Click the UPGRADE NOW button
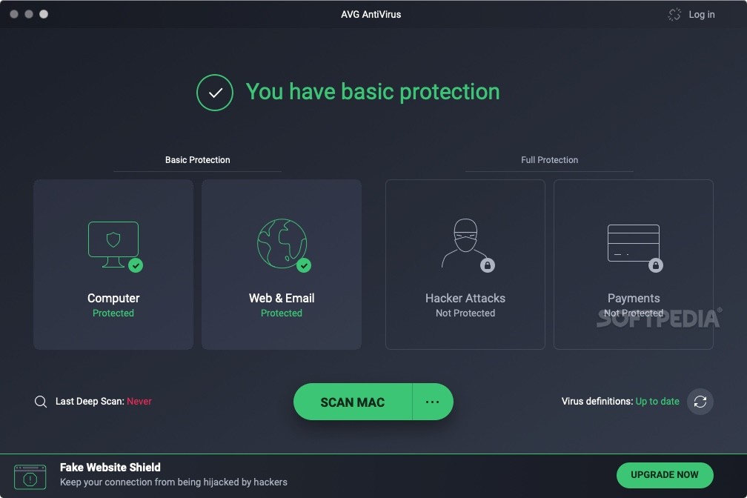 pos(665,475)
